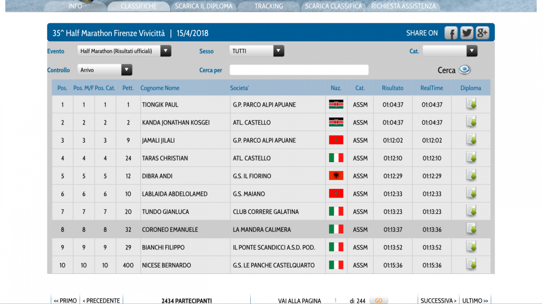Viewport: 542px width, 304px height.
Task: Click Italy flag in Tundo Gianluca row
Action: coord(336,211)
